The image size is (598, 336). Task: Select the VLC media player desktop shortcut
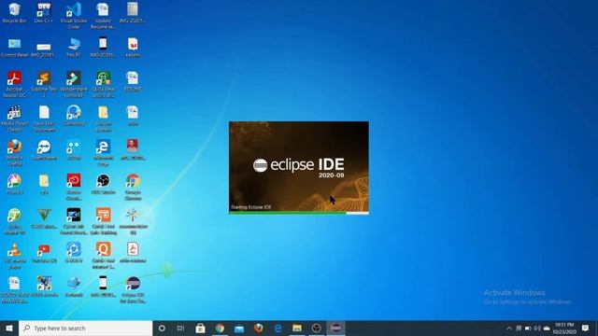pyautogui.click(x=14, y=256)
